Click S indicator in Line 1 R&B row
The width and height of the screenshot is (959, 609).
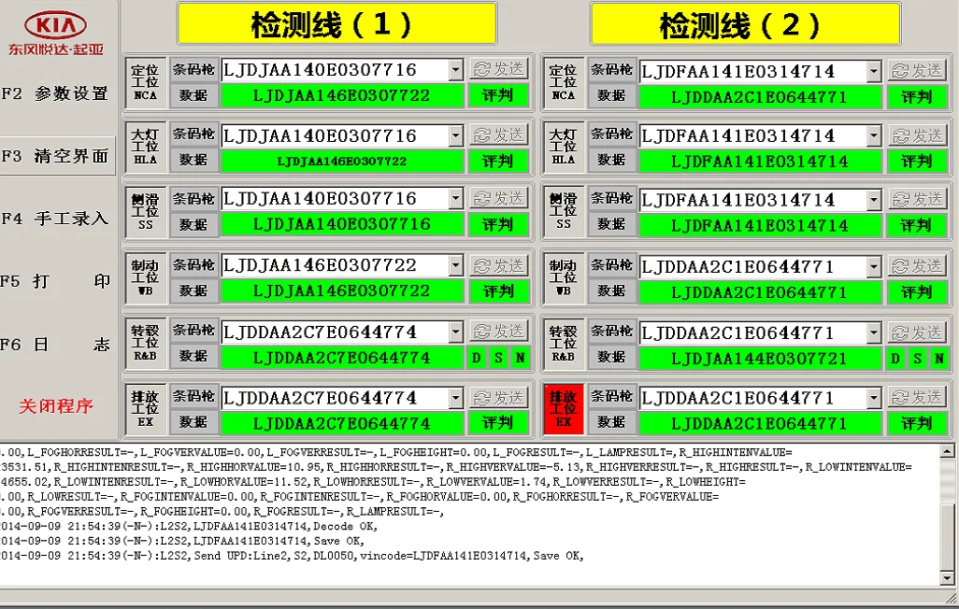498,358
